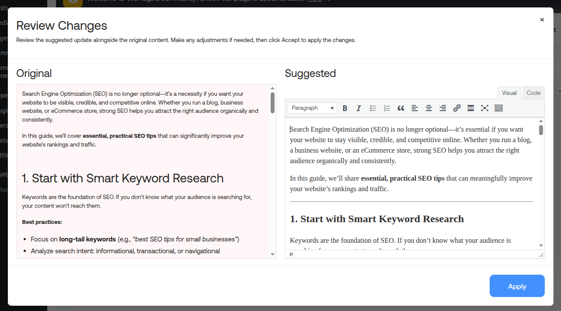Click the Original panel scrollbar thumb

point(272,102)
